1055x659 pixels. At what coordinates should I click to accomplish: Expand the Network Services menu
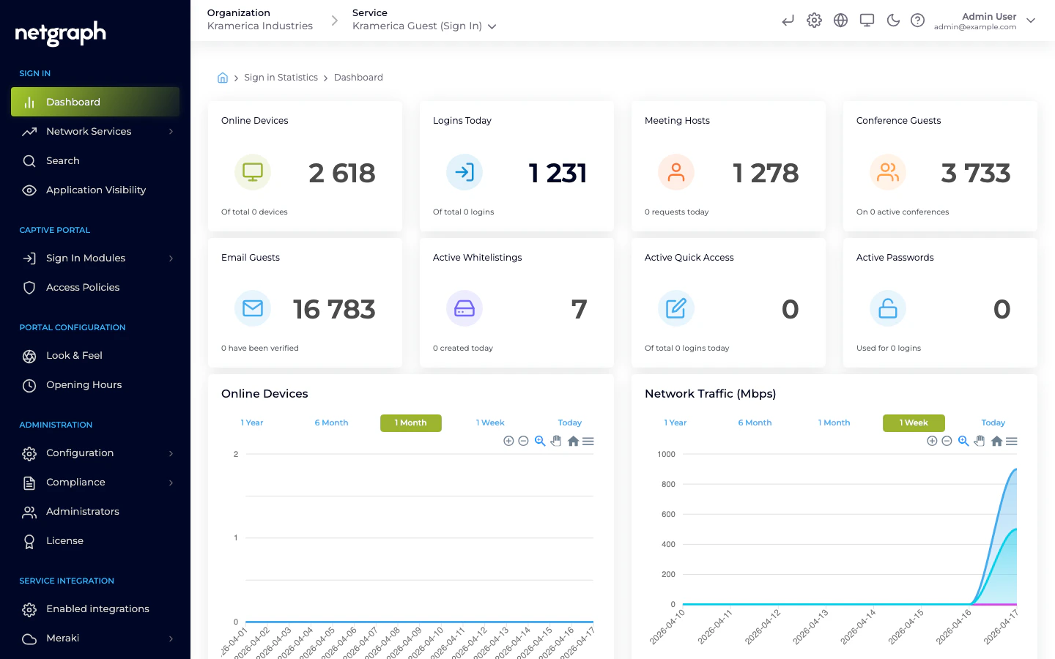pos(89,131)
